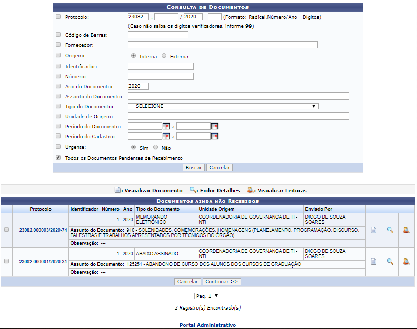The width and height of the screenshot is (417, 329).
Task: Click Período do Cadastro start date field
Action: pyautogui.click(x=145, y=136)
